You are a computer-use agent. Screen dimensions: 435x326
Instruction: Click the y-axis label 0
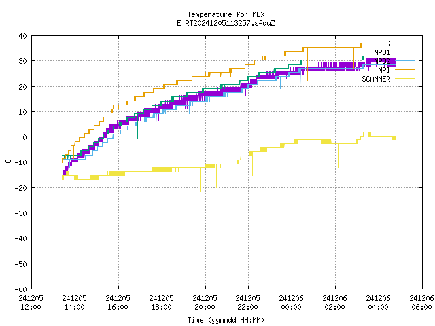(x=25, y=137)
